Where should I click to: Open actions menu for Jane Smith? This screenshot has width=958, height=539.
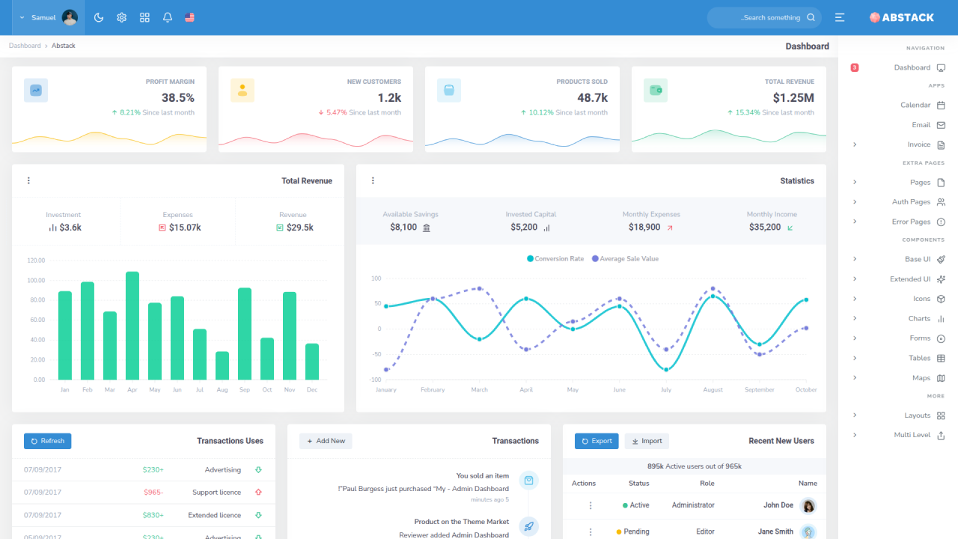tap(591, 532)
